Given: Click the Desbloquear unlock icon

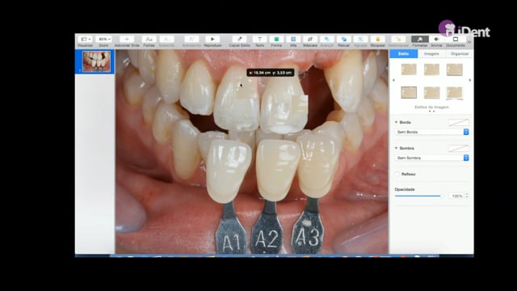Looking at the screenshot, I should click(x=398, y=40).
